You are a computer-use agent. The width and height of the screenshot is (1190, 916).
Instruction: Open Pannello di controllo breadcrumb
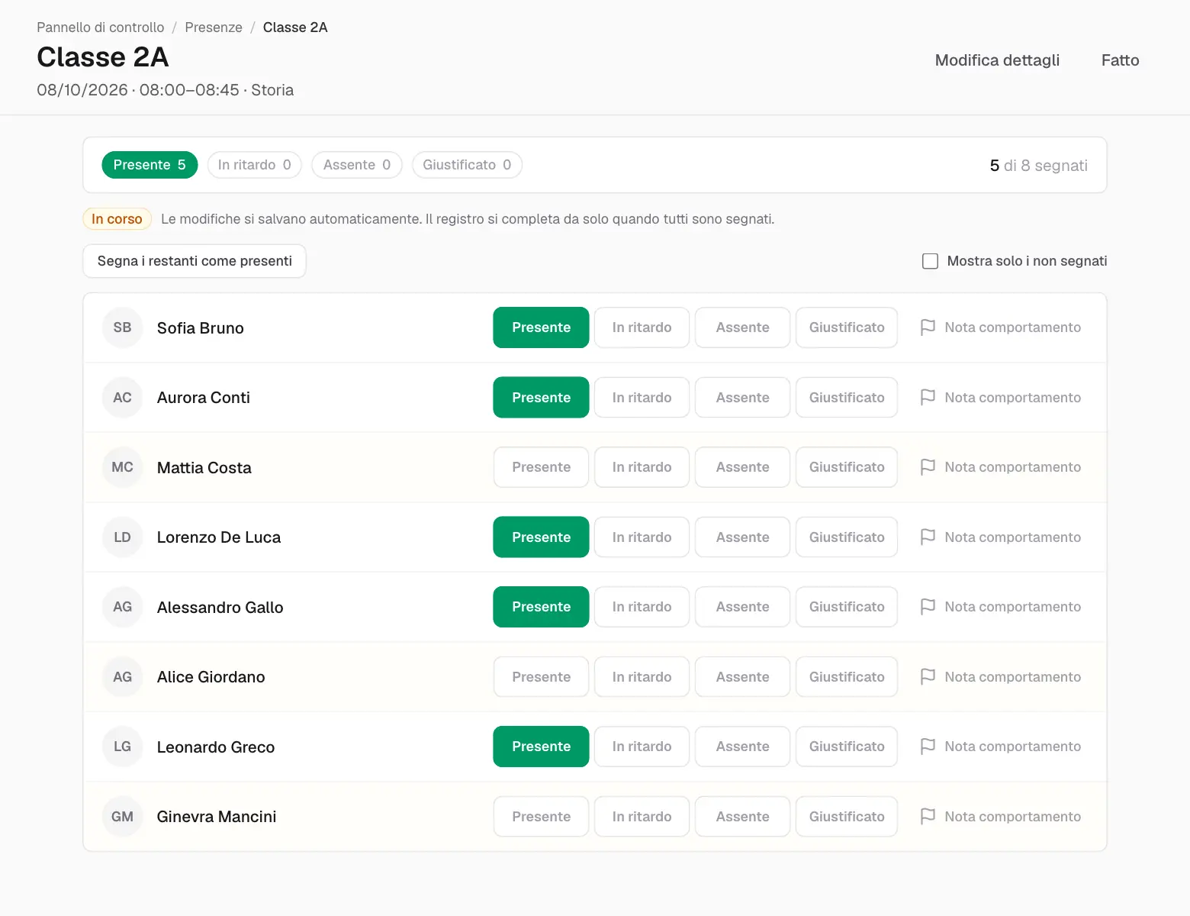101,27
